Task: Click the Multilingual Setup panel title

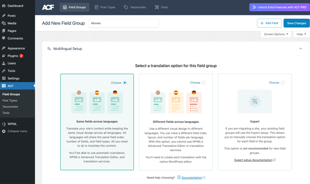Action: [68, 49]
